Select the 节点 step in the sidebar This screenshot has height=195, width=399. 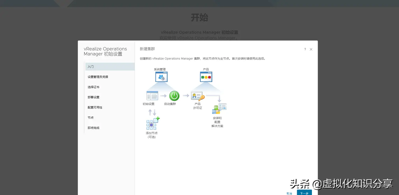(91, 118)
